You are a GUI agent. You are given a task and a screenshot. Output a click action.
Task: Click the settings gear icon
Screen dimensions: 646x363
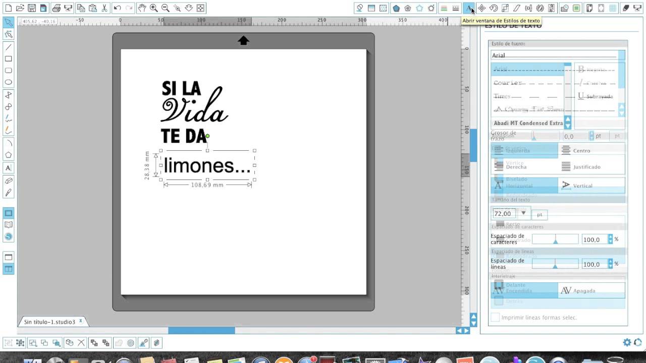(627, 342)
